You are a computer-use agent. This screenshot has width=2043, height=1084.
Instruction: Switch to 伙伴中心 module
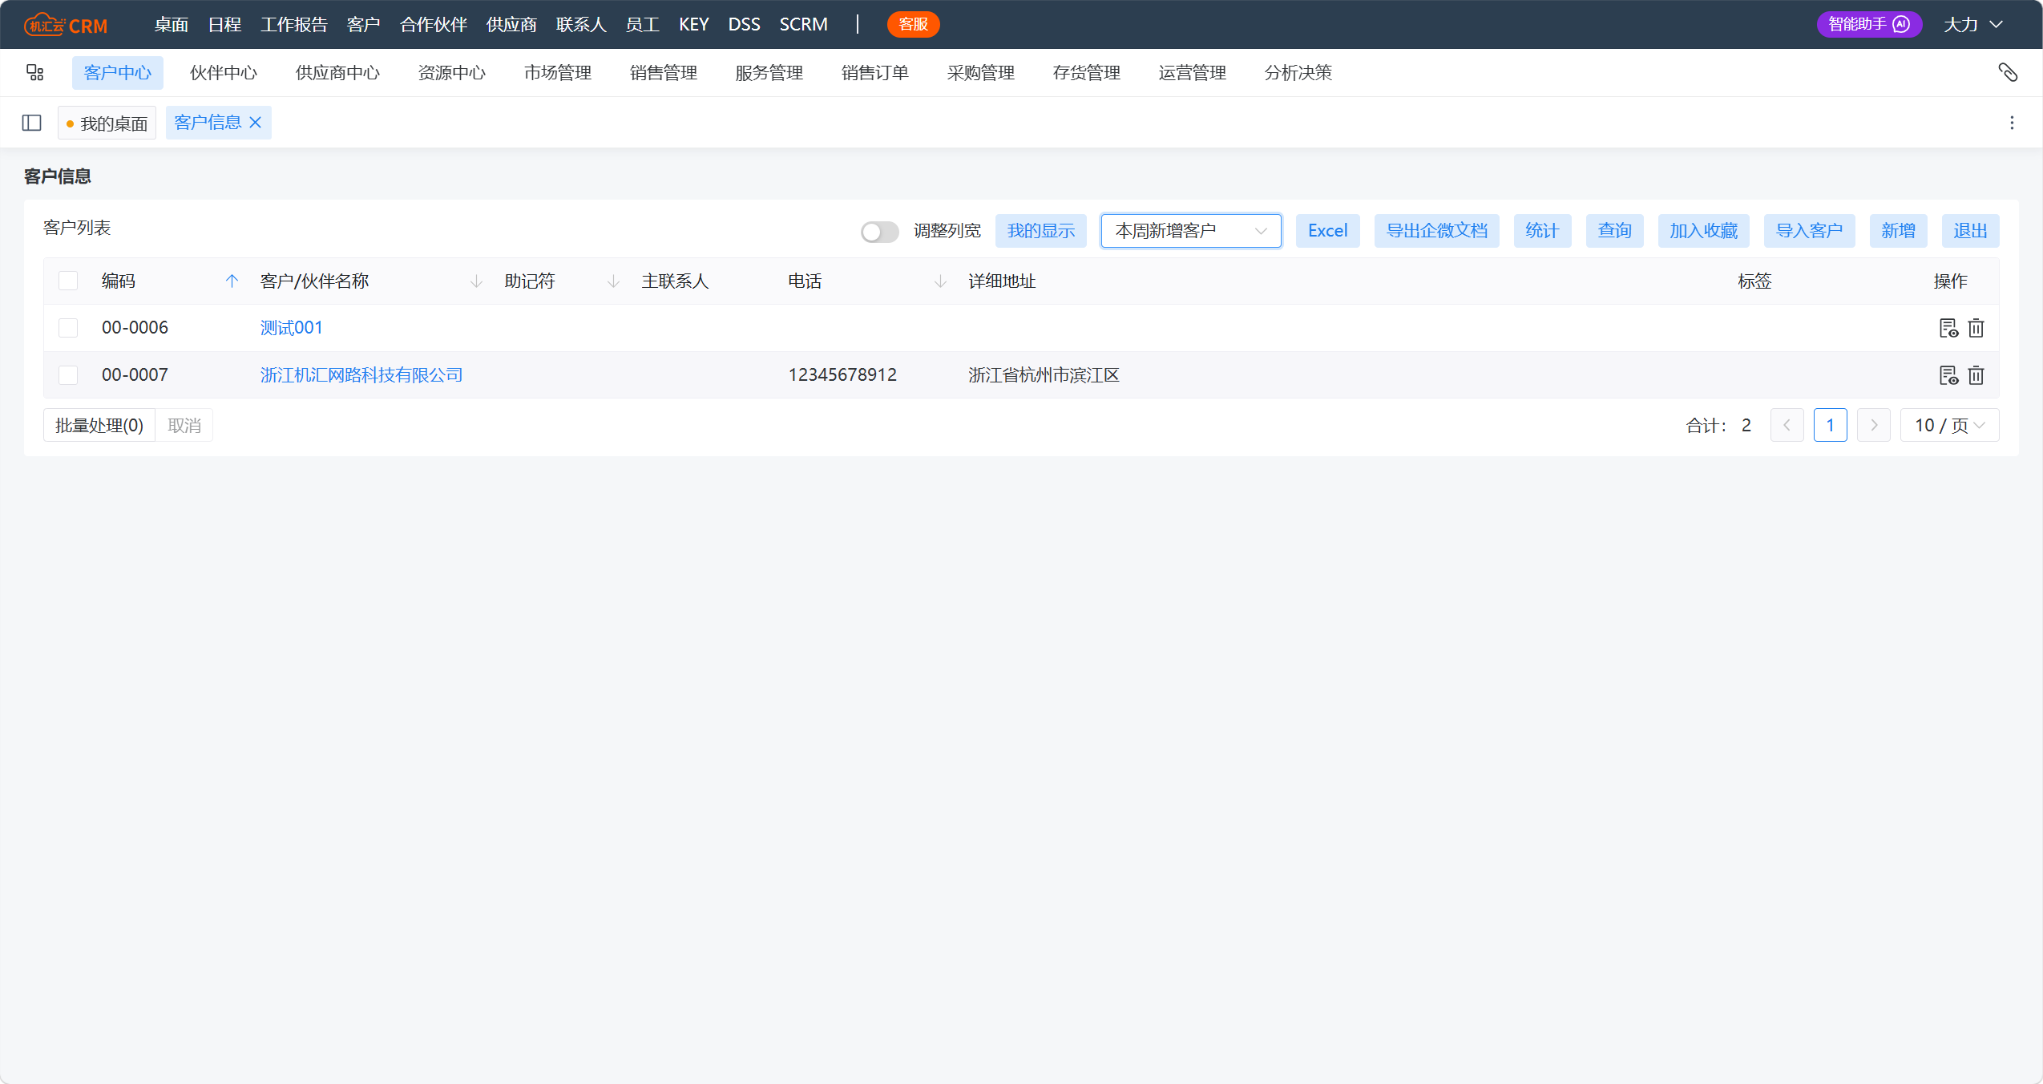point(224,73)
